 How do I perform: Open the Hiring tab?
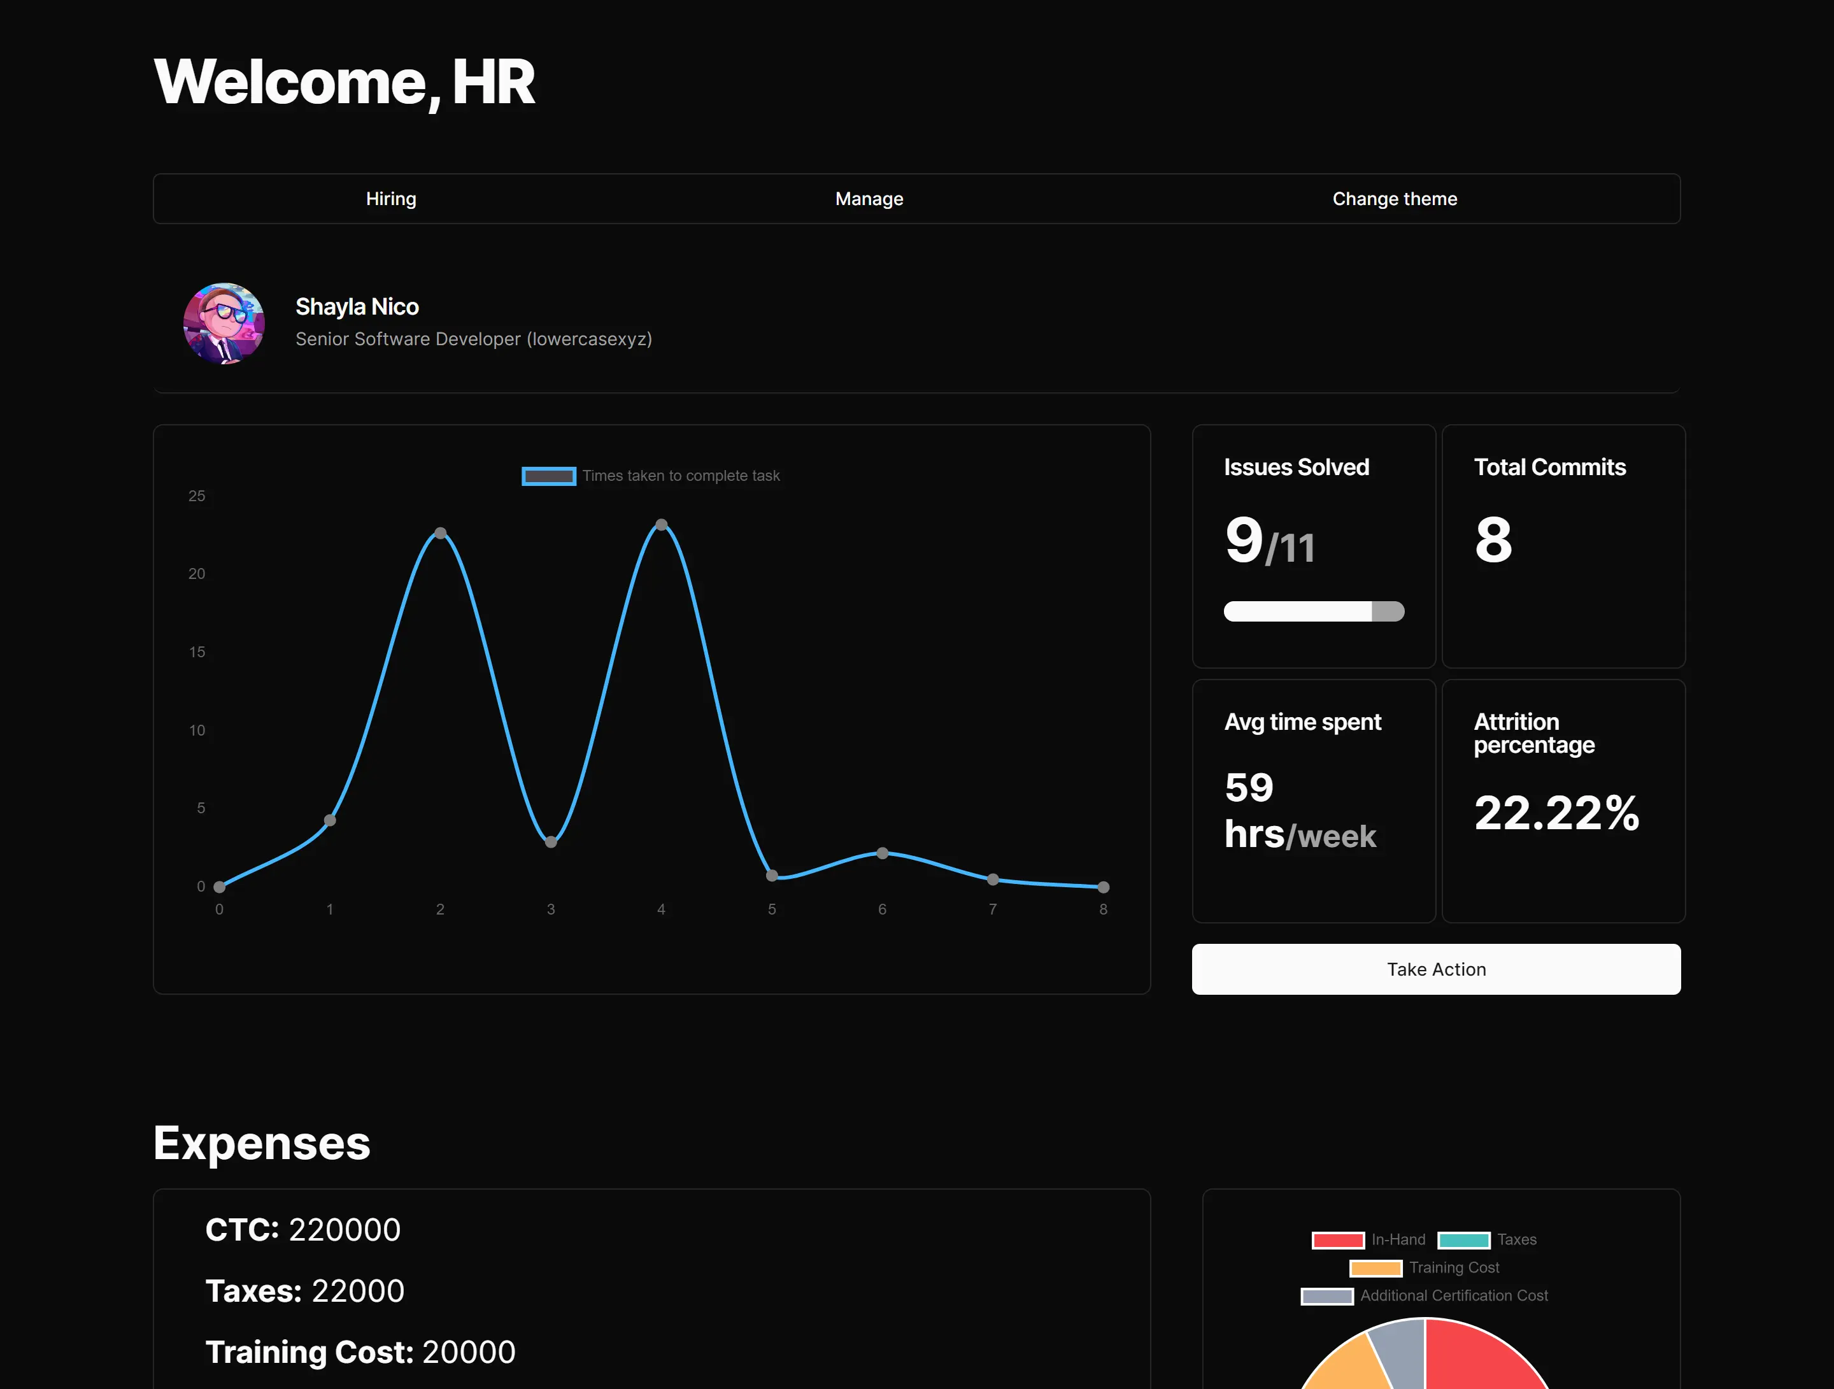tap(390, 199)
